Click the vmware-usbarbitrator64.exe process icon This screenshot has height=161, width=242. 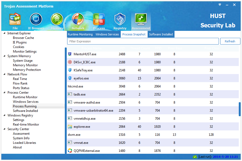point(70,110)
